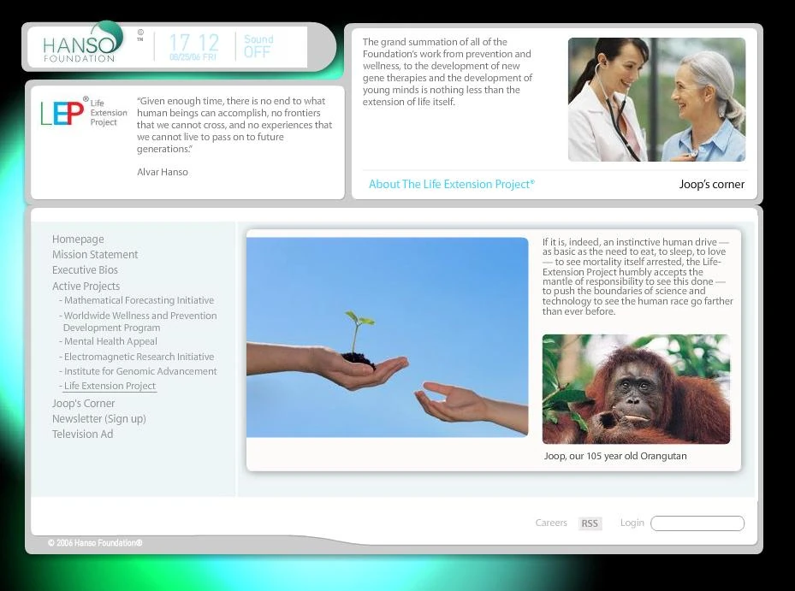Click the 17 12 clock display

point(193,43)
